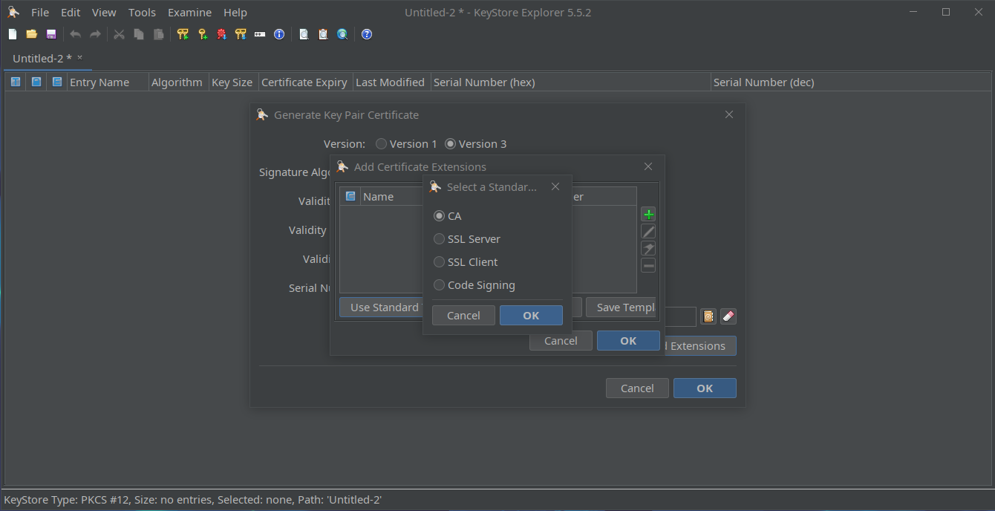The height and width of the screenshot is (511, 995).
Task: Click the Save KeyStore floppy disk icon
Action: [51, 34]
